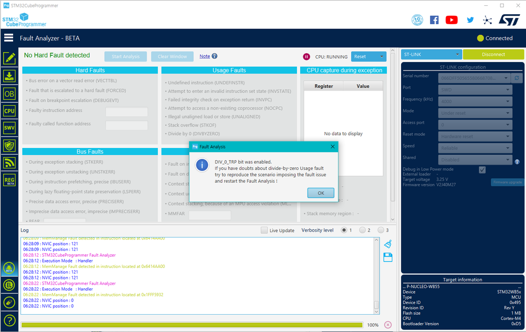526x332 pixels.
Task: Open firmware upgrade services wireless icon
Action: [9, 163]
